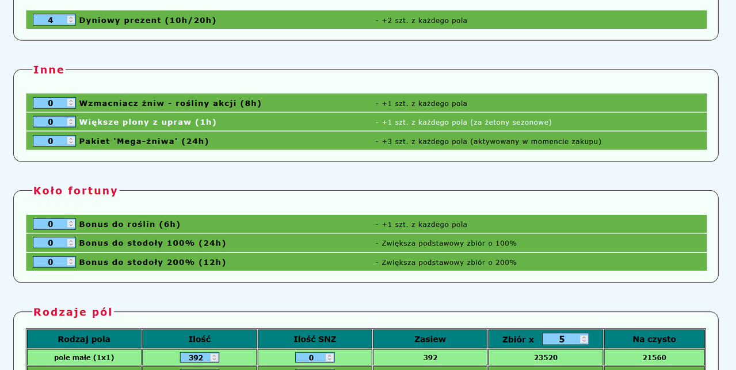Screen dimensions: 736x370
Task: Click the Pakiet 'Mega-żniwa' spinner arrows
Action: (x=71, y=141)
